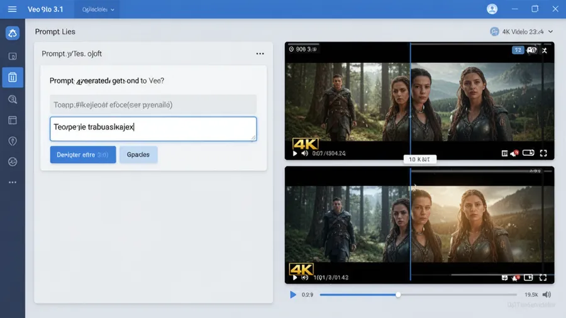Click the playback progress slider handle
This screenshot has width=566, height=318.
pos(398,295)
